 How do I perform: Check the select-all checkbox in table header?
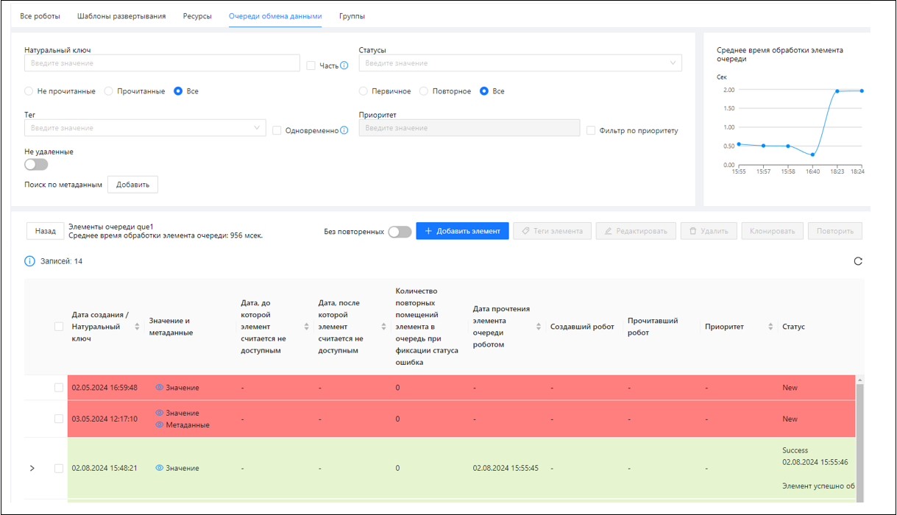click(59, 327)
